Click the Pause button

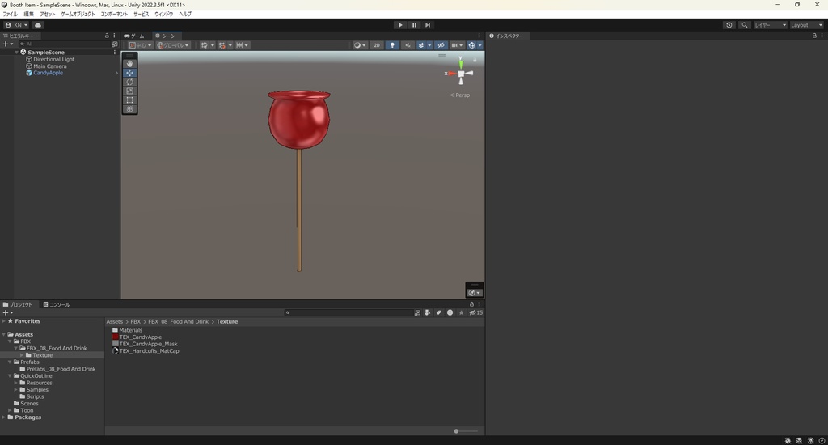(414, 25)
